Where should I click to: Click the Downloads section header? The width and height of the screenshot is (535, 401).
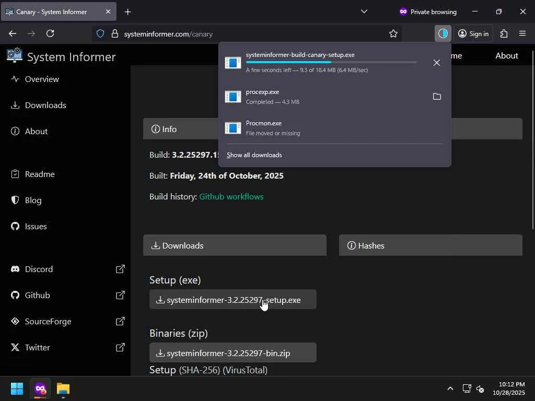(235, 245)
